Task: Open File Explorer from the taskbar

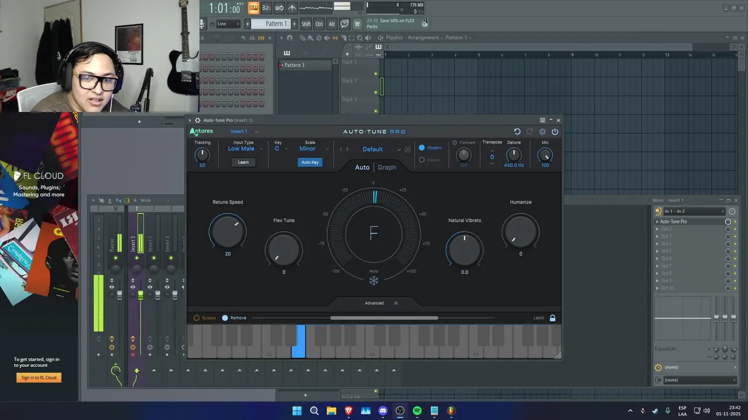Action: pos(331,411)
